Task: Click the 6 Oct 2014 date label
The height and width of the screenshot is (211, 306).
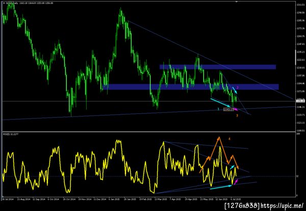Action: click(54, 199)
